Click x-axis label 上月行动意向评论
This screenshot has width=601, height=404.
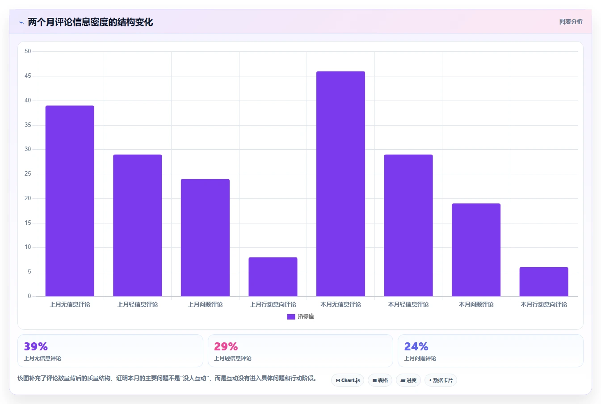pyautogui.click(x=273, y=304)
